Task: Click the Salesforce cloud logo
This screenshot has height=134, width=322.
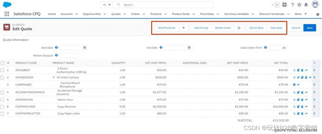Action: pyautogui.click(x=7, y=5)
